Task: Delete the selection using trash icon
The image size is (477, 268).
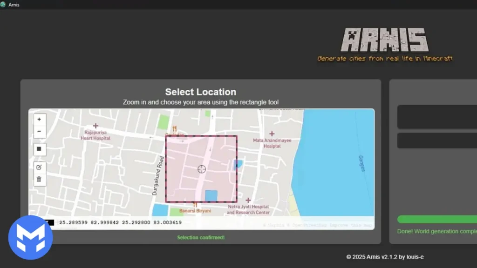Action: (39, 179)
